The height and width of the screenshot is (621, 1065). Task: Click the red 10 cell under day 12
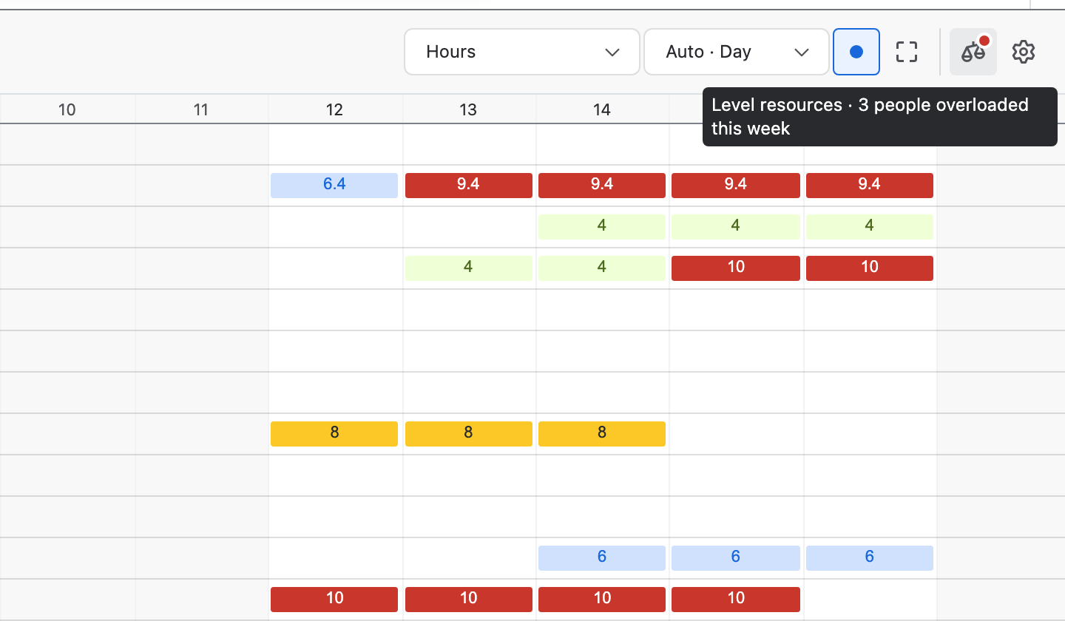[334, 599]
